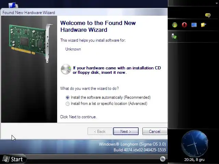219x164 pixels.
Task: Click the date time text 20:26, 8 gru
Action: [x=194, y=160]
